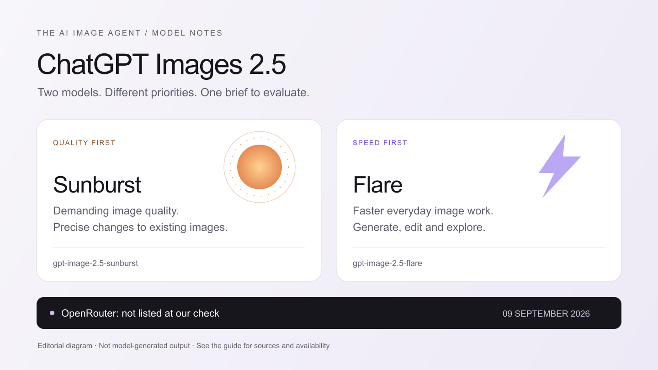The height and width of the screenshot is (370, 658).
Task: Click the 'Editorial diagram' footer note
Action: [x=65, y=346]
